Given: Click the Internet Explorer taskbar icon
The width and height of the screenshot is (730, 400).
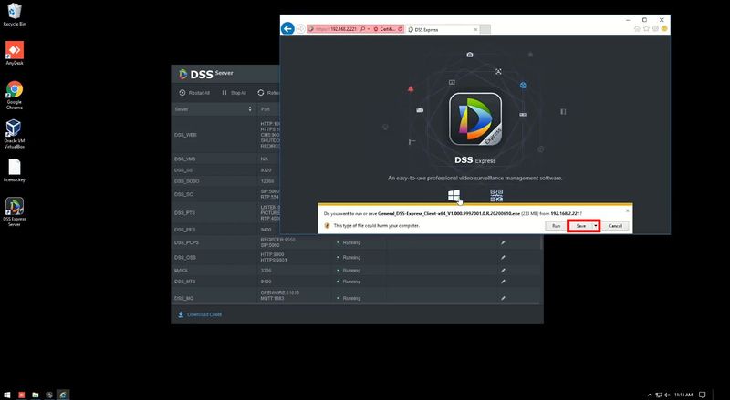Looking at the screenshot, I should (x=63, y=395).
